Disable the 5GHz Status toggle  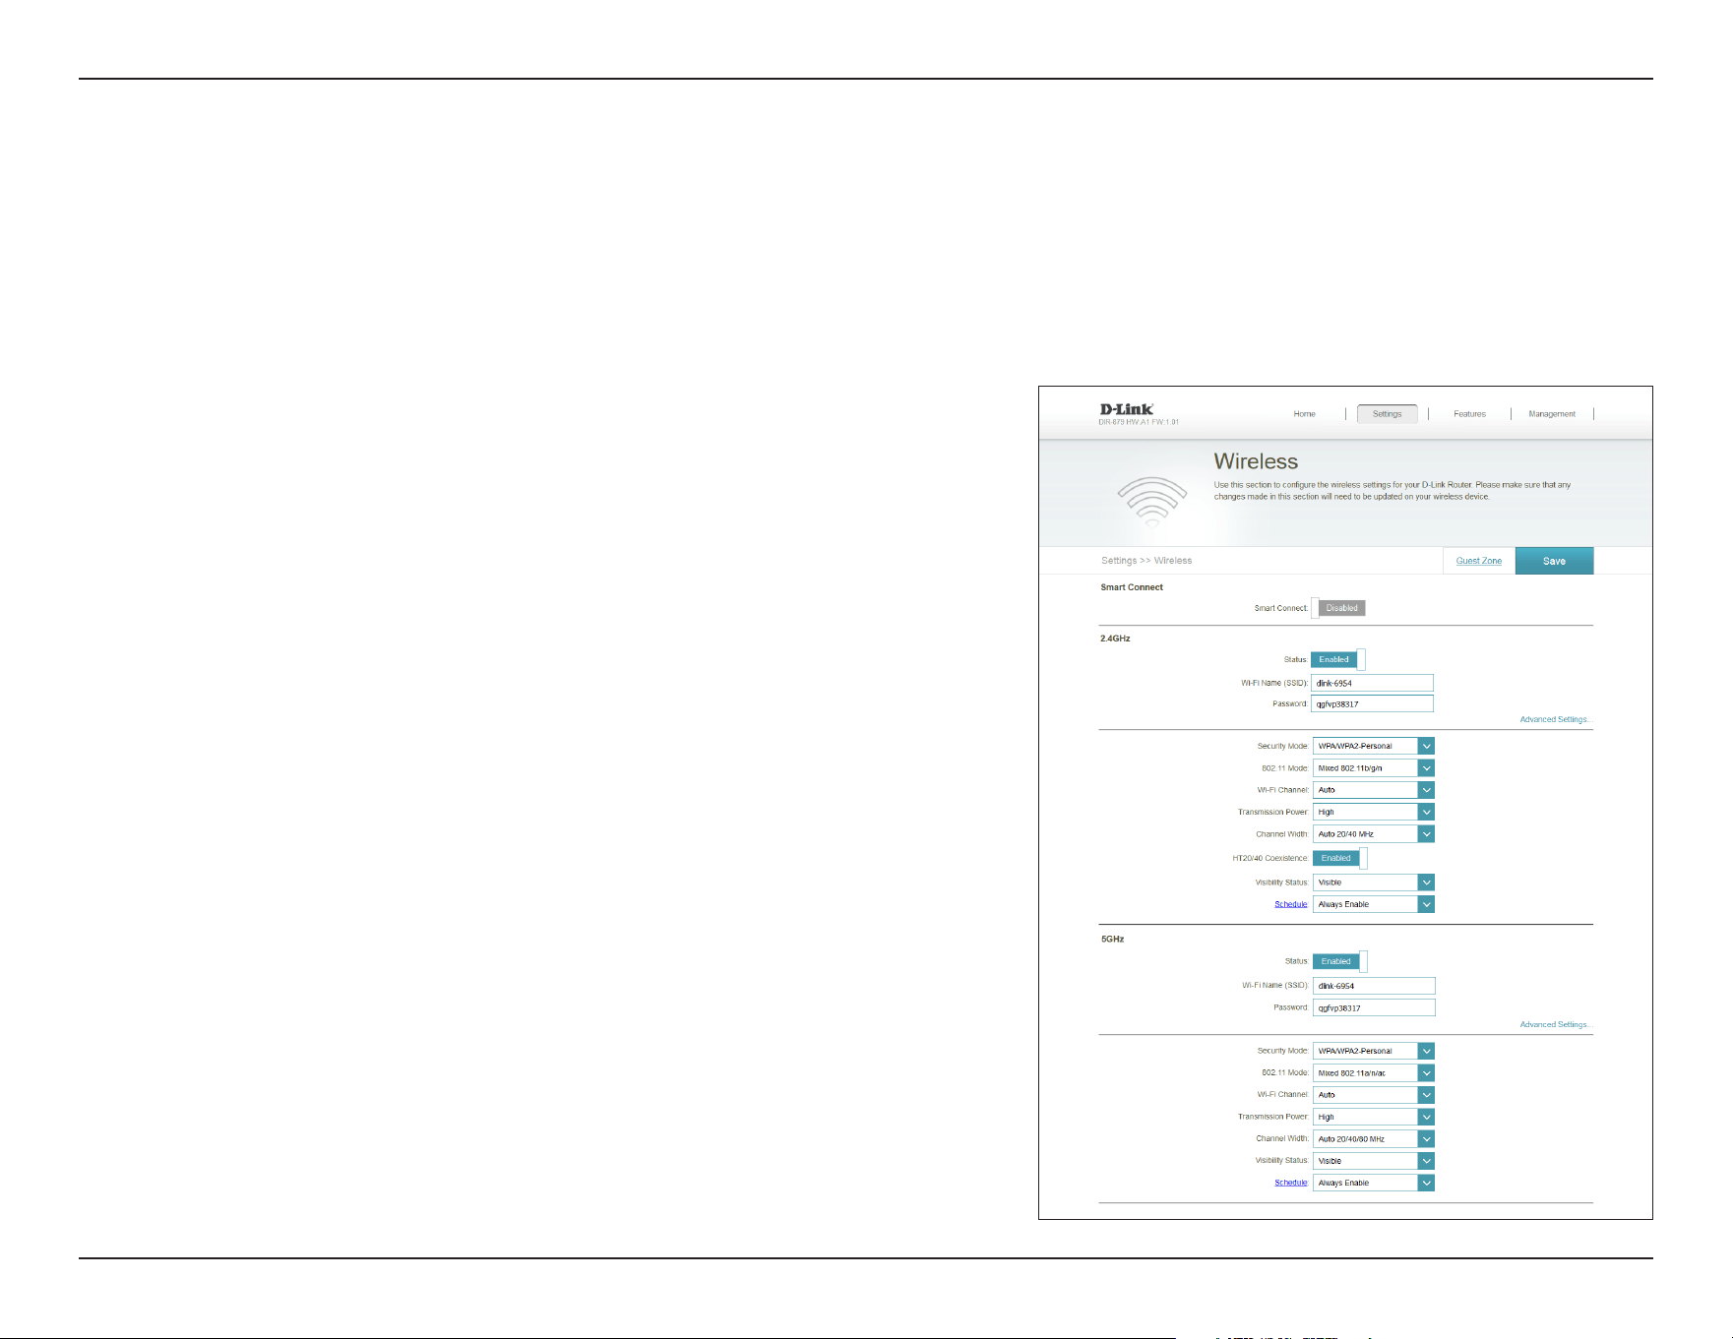[1340, 961]
